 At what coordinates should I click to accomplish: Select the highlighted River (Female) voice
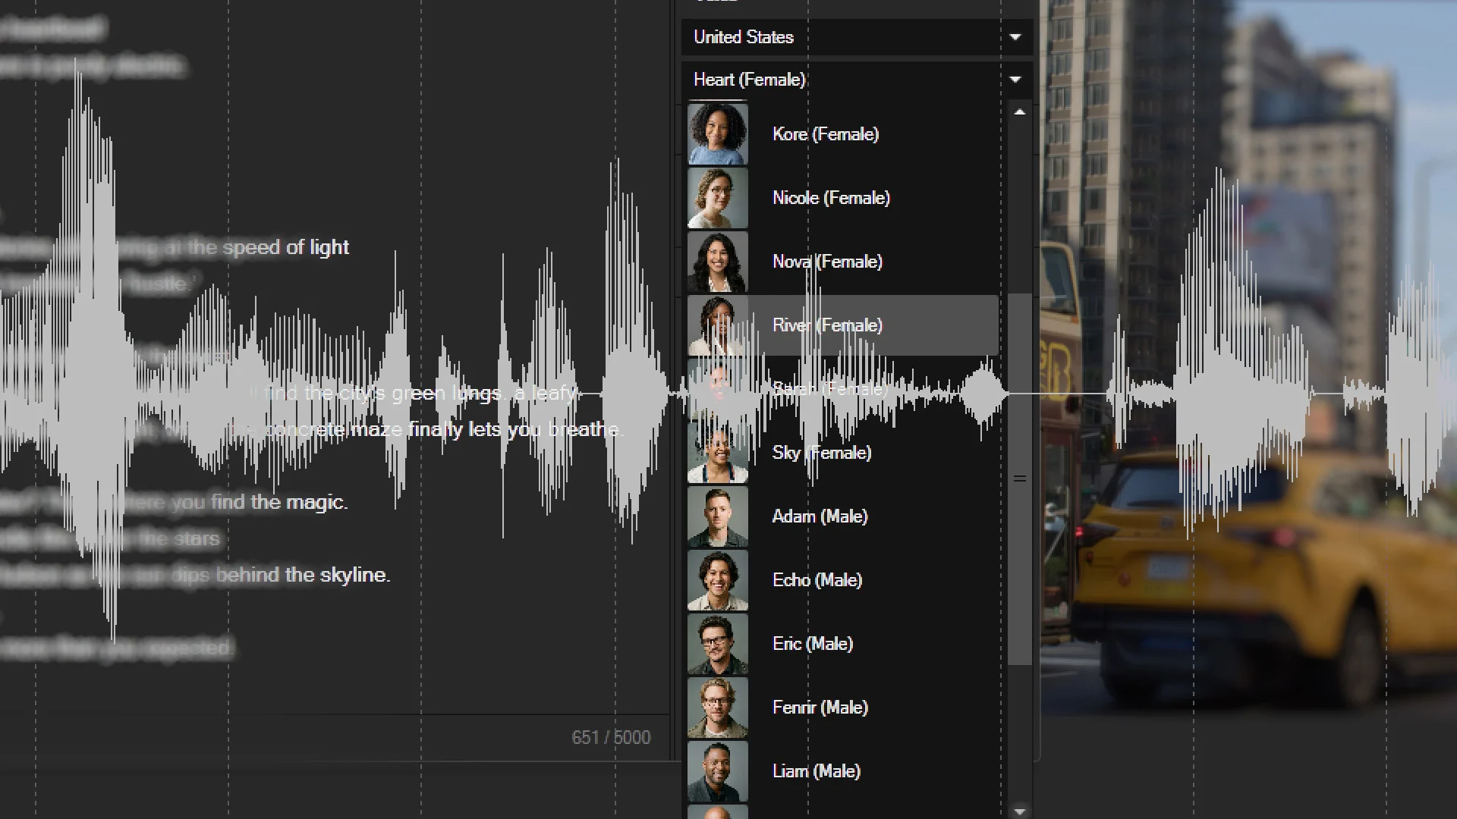click(827, 325)
